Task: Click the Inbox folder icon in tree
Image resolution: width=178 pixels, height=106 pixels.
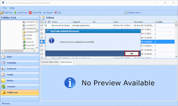Action: tap(24, 39)
